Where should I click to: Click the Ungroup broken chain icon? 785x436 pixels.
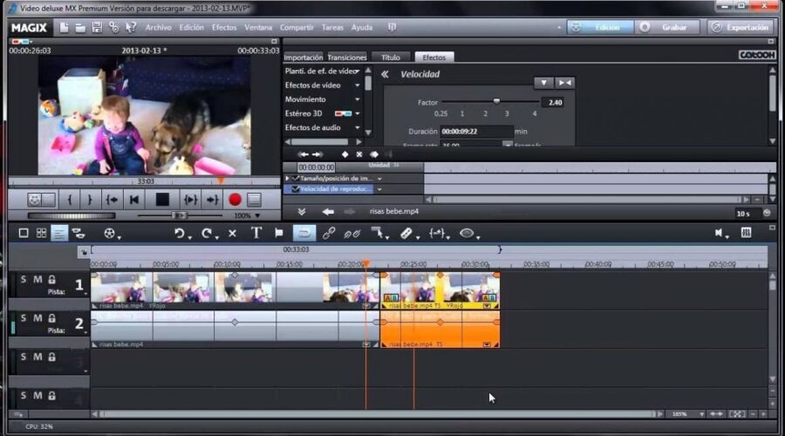click(x=352, y=234)
